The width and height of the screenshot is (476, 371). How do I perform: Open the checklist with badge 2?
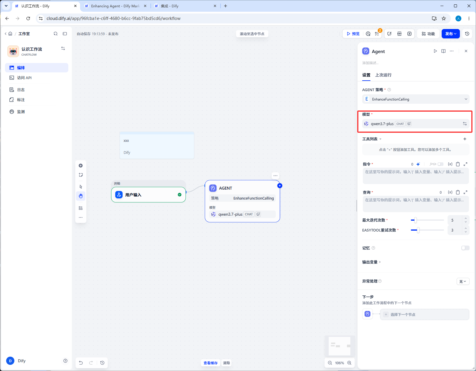pos(377,34)
